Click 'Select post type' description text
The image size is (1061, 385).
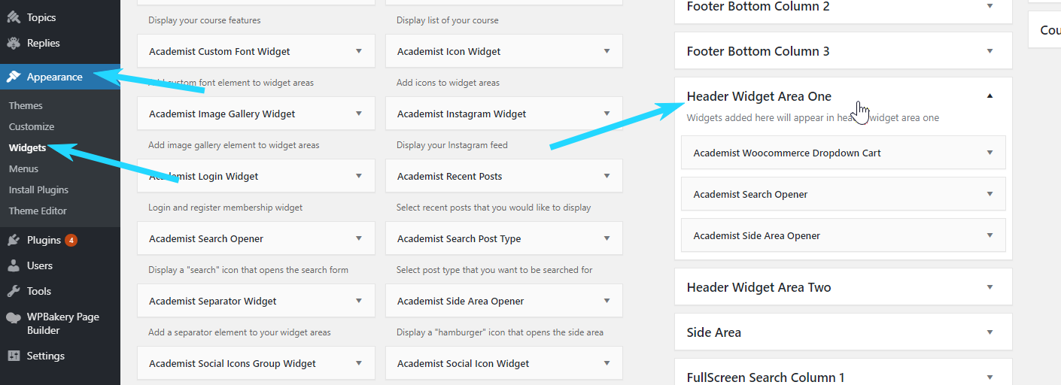(x=494, y=270)
